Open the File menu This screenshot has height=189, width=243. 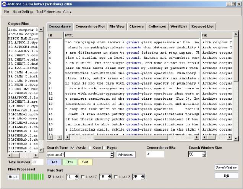tap(6, 12)
